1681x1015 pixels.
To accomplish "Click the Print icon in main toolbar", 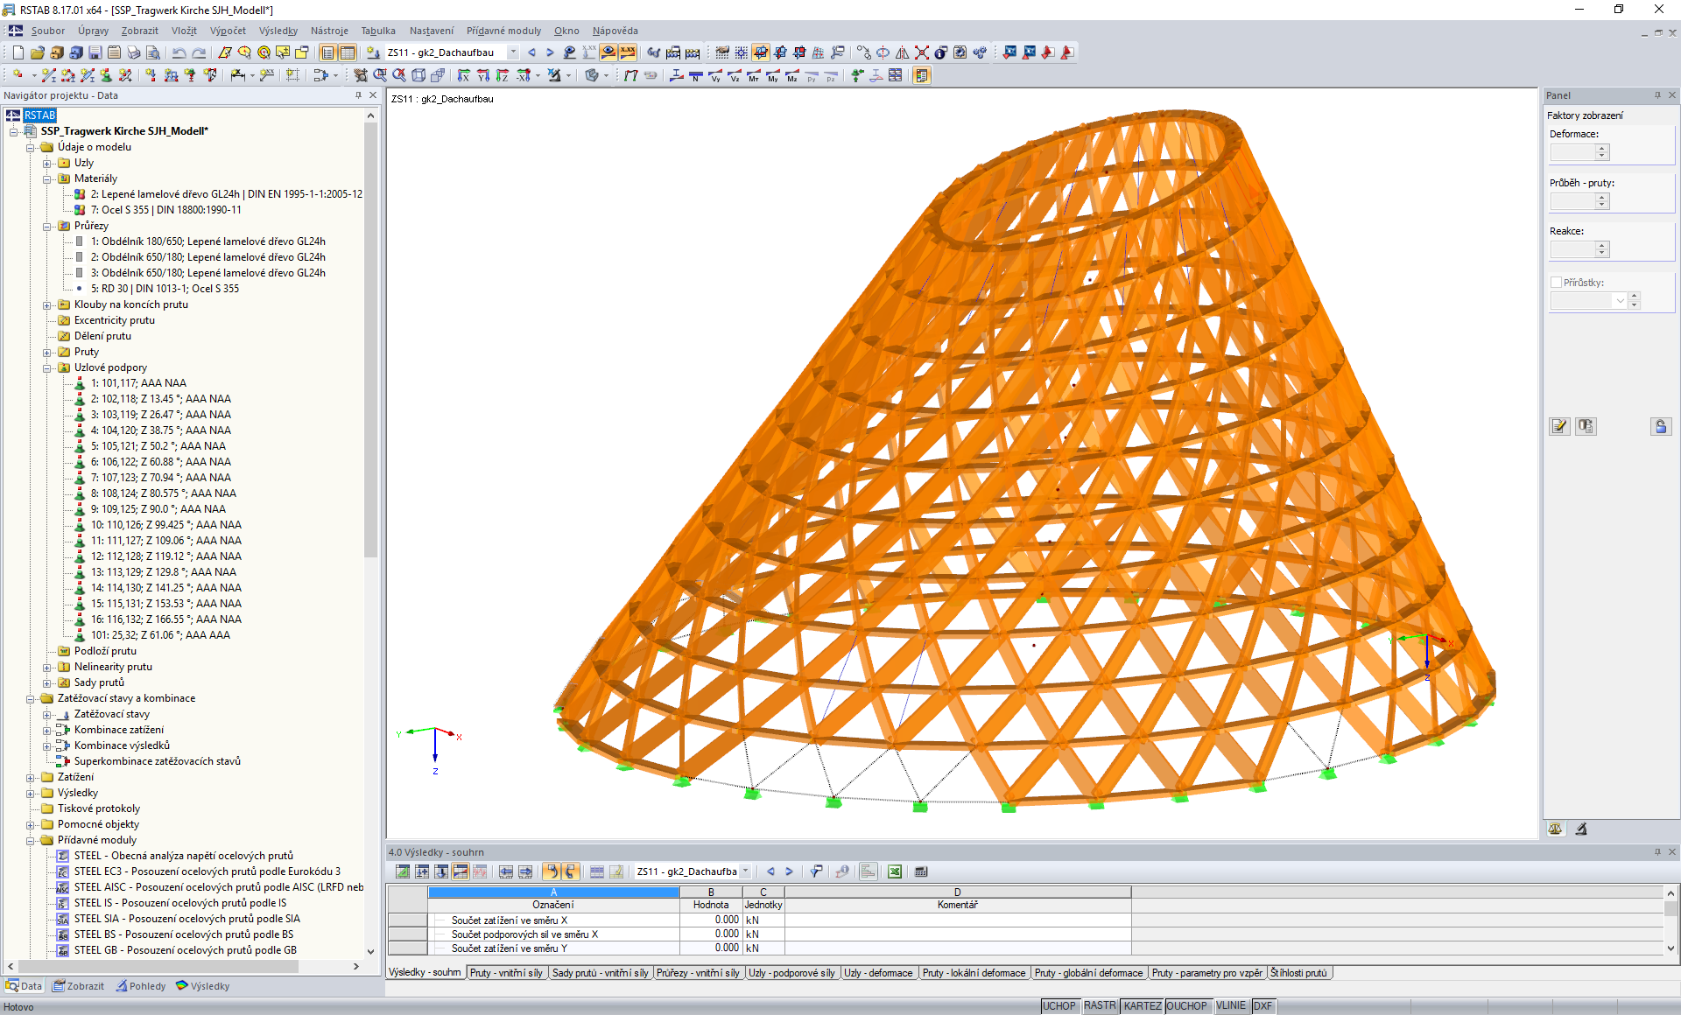I will click(x=133, y=52).
